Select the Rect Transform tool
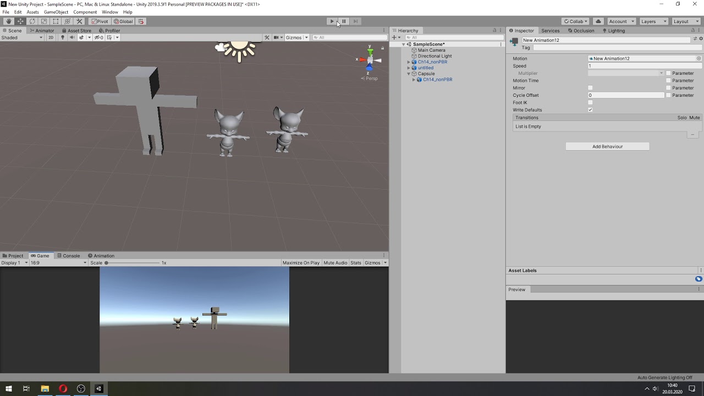The width and height of the screenshot is (704, 396). pyautogui.click(x=56, y=21)
